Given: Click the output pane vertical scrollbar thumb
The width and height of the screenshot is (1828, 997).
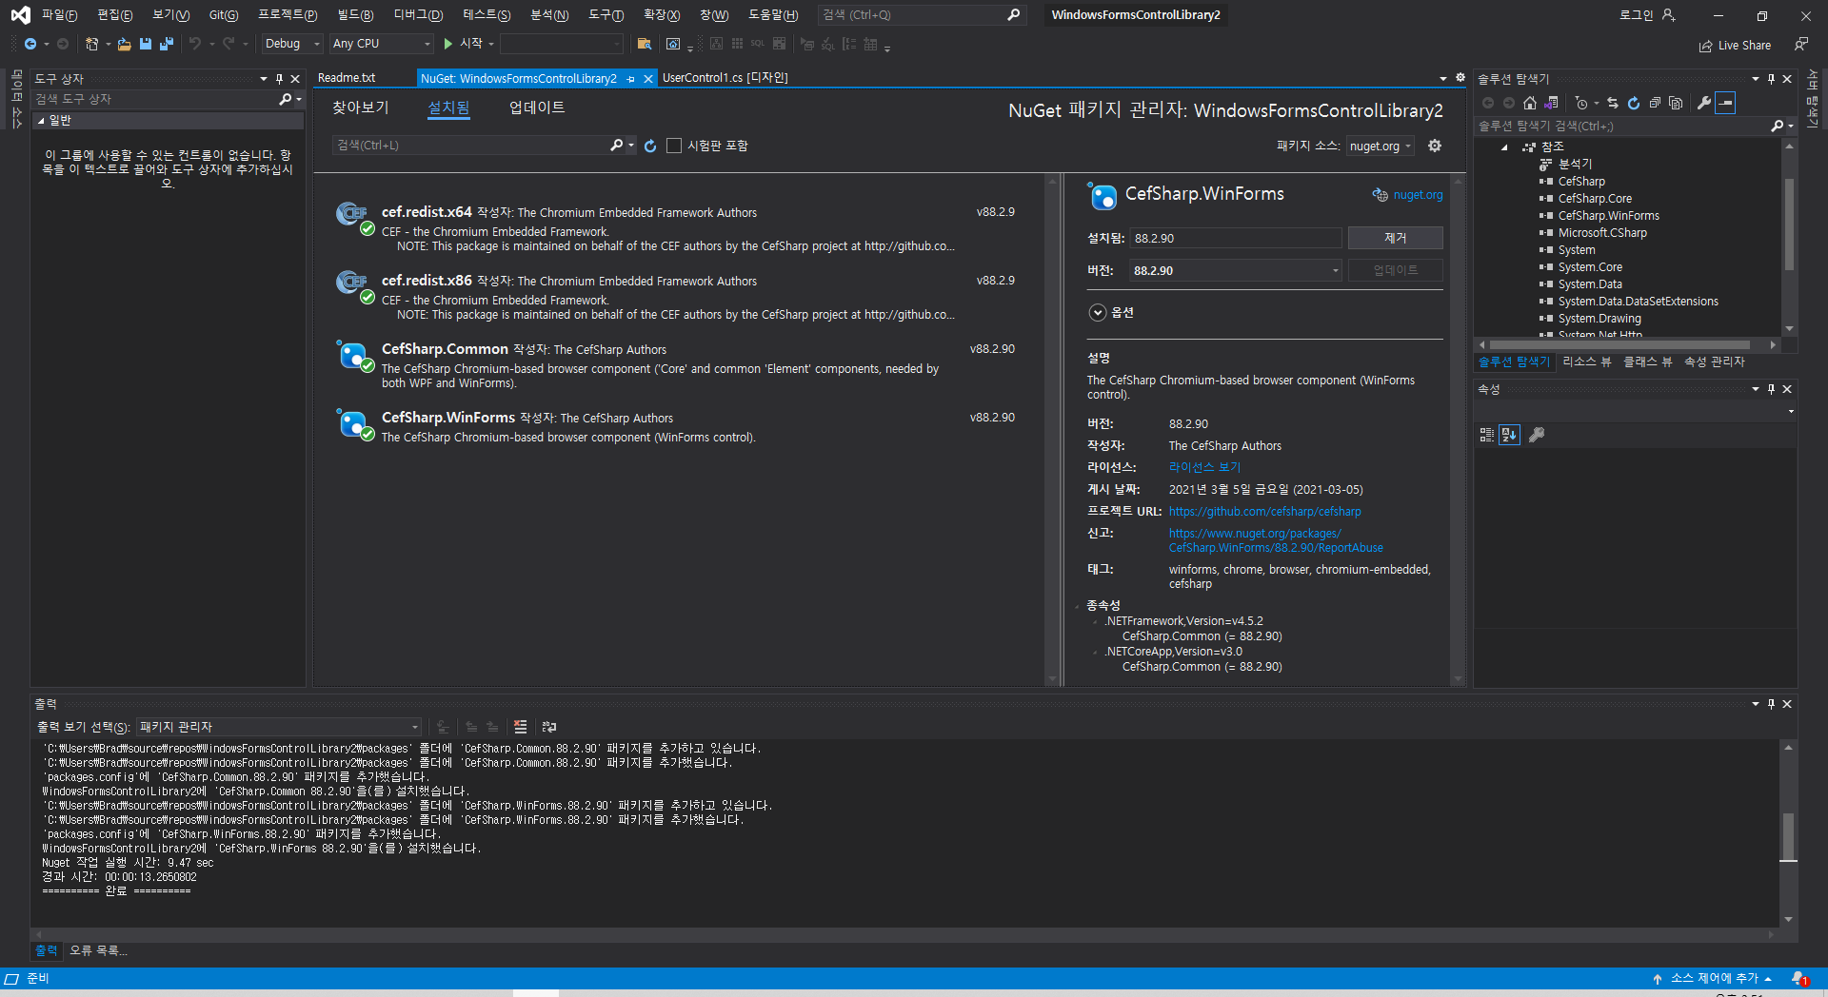Looking at the screenshot, I should [x=1788, y=837].
